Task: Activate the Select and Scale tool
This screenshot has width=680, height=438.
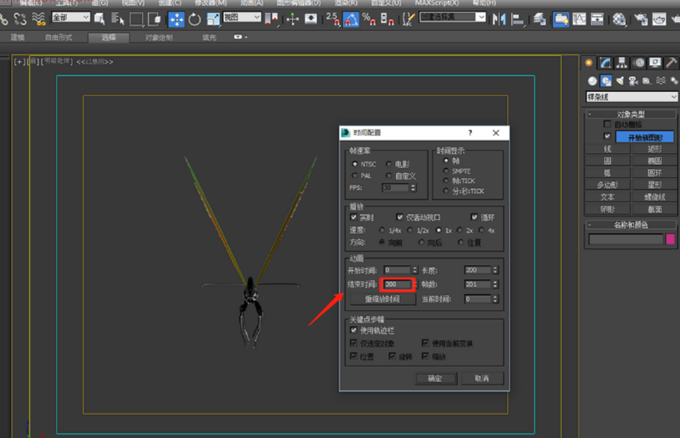Action: (x=213, y=19)
